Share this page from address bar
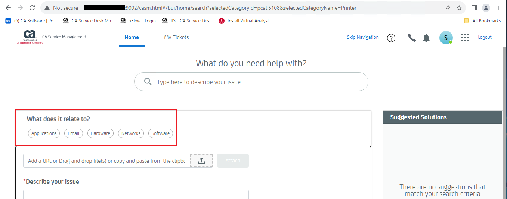 (447, 8)
